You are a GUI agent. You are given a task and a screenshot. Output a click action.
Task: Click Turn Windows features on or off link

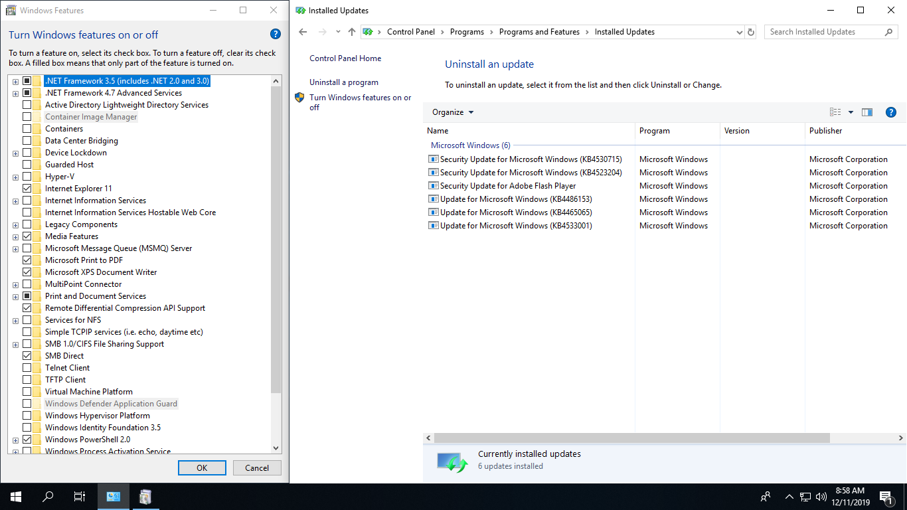click(x=361, y=102)
